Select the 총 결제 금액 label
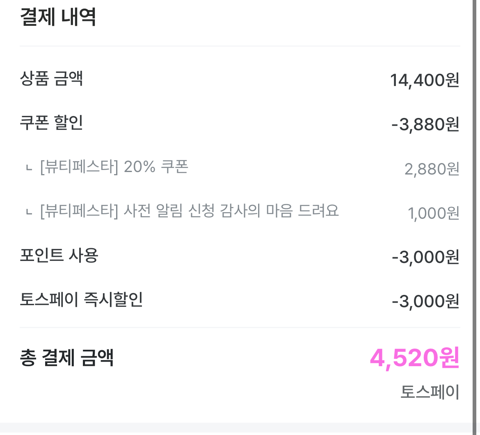This screenshot has height=435, width=480. (66, 358)
